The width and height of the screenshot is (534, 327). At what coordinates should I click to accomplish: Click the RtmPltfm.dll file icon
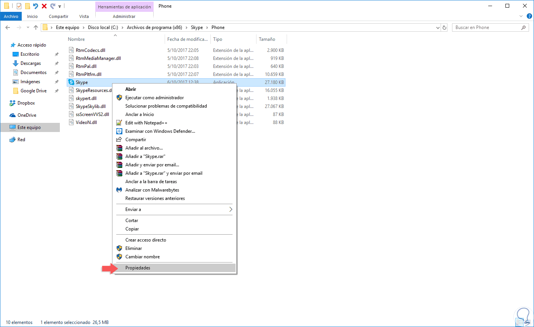(x=71, y=74)
